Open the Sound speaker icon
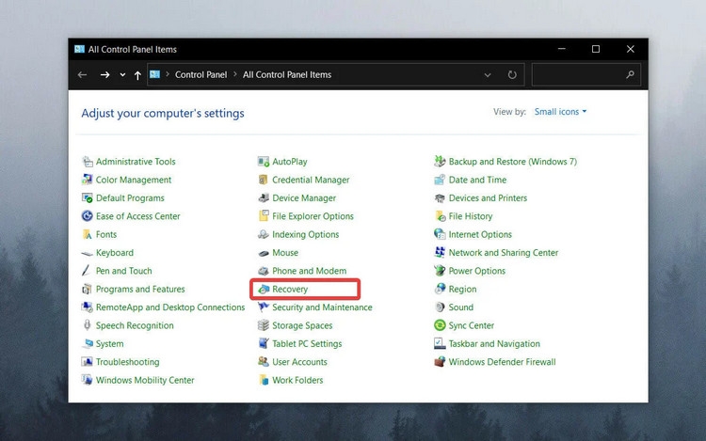Image resolution: width=706 pixels, height=441 pixels. (440, 307)
